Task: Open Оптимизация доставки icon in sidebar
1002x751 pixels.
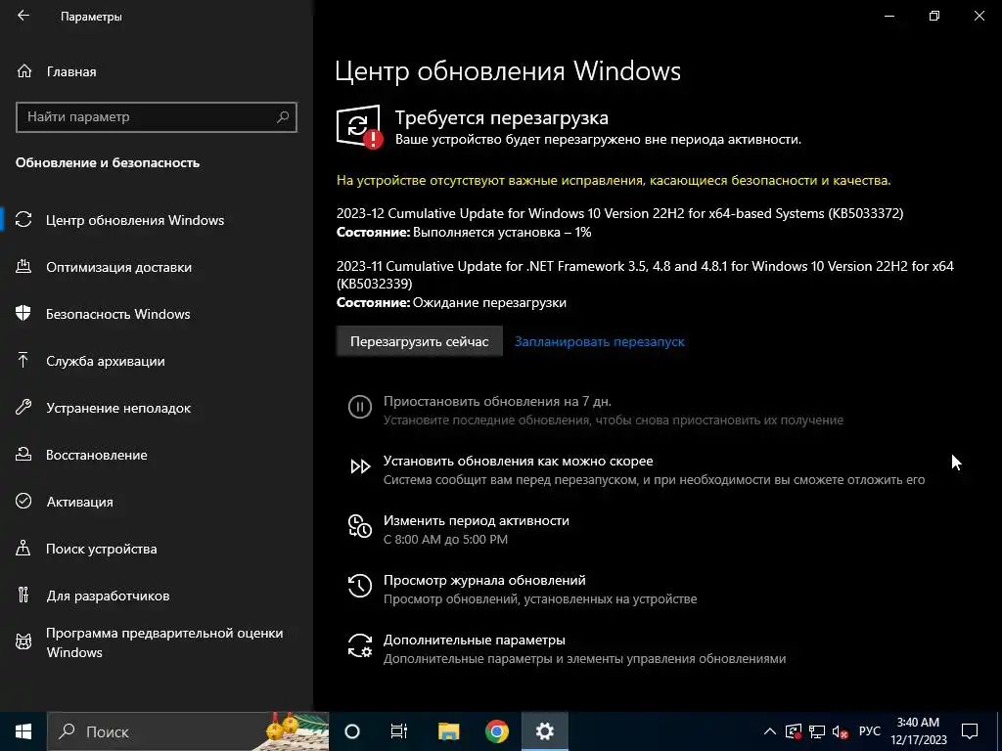Action: pos(23,267)
